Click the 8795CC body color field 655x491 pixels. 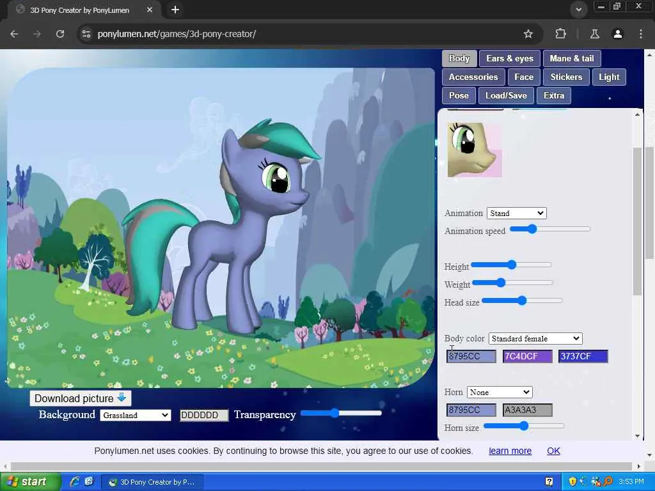(471, 356)
